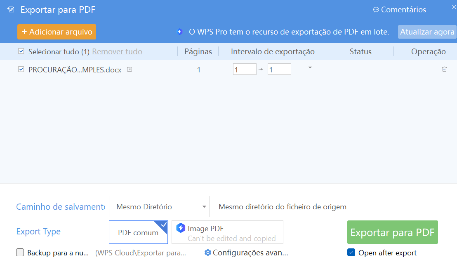Enable Backup para a nuvem checkbox

[x=20, y=252]
